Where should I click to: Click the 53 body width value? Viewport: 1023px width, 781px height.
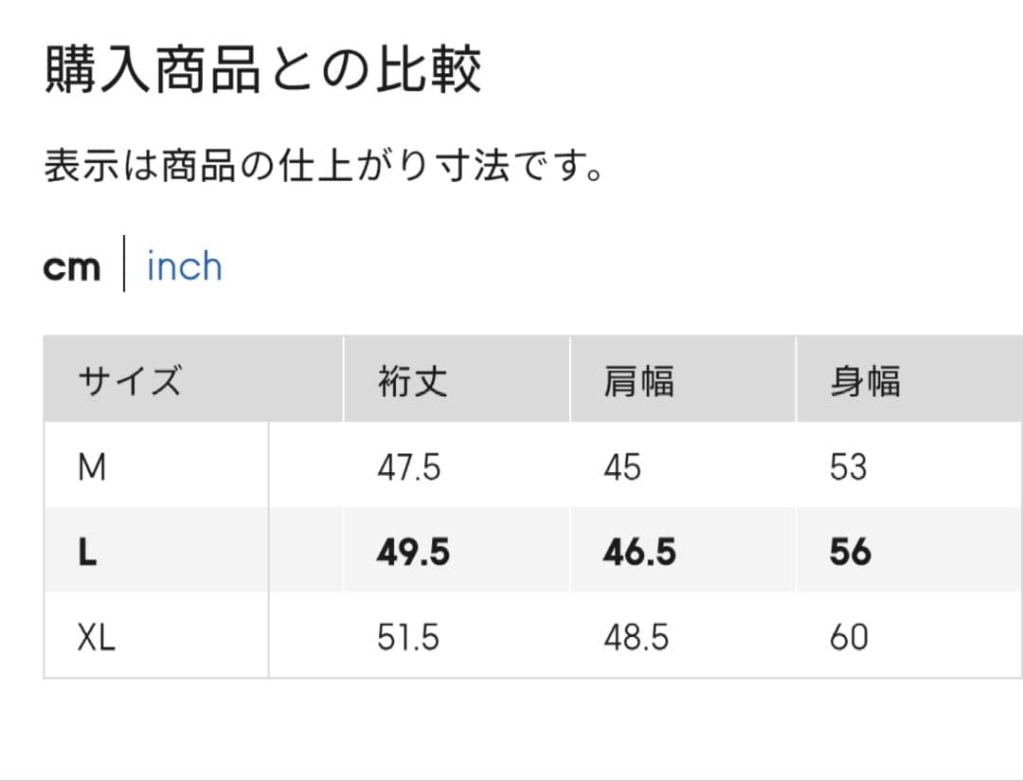[x=848, y=467]
